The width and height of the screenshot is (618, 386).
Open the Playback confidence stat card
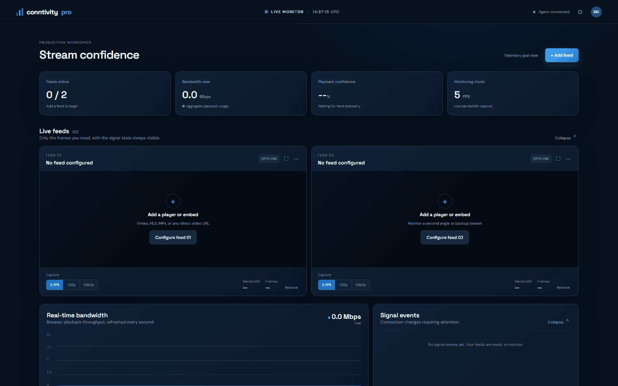click(377, 93)
